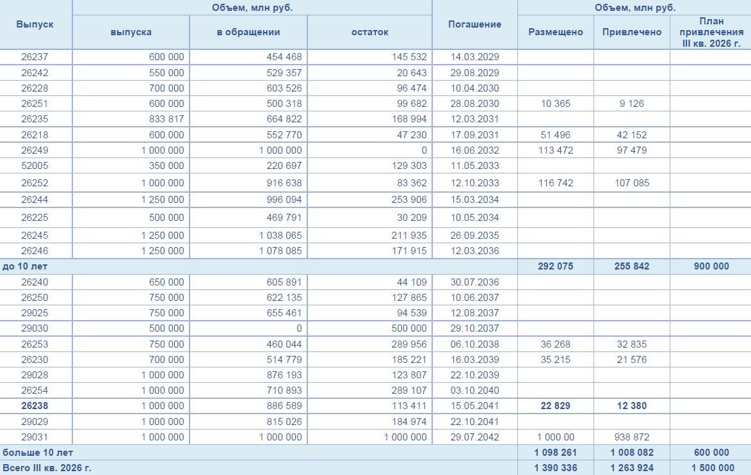Click bold issue 26238 row
This screenshot has height=475, width=751.
375,406
